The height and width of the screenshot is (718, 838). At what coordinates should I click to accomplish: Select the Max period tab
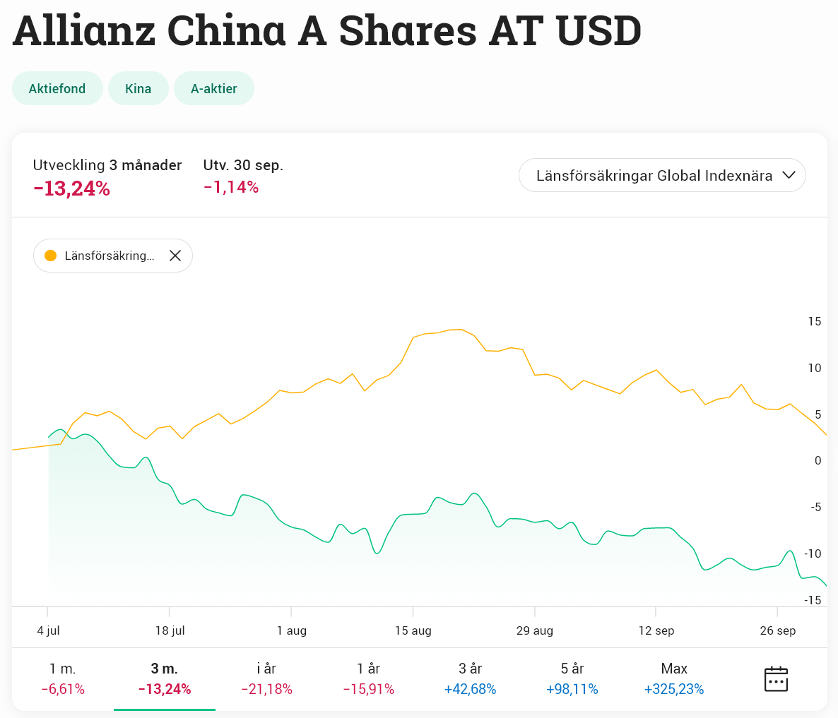pyautogui.click(x=674, y=678)
